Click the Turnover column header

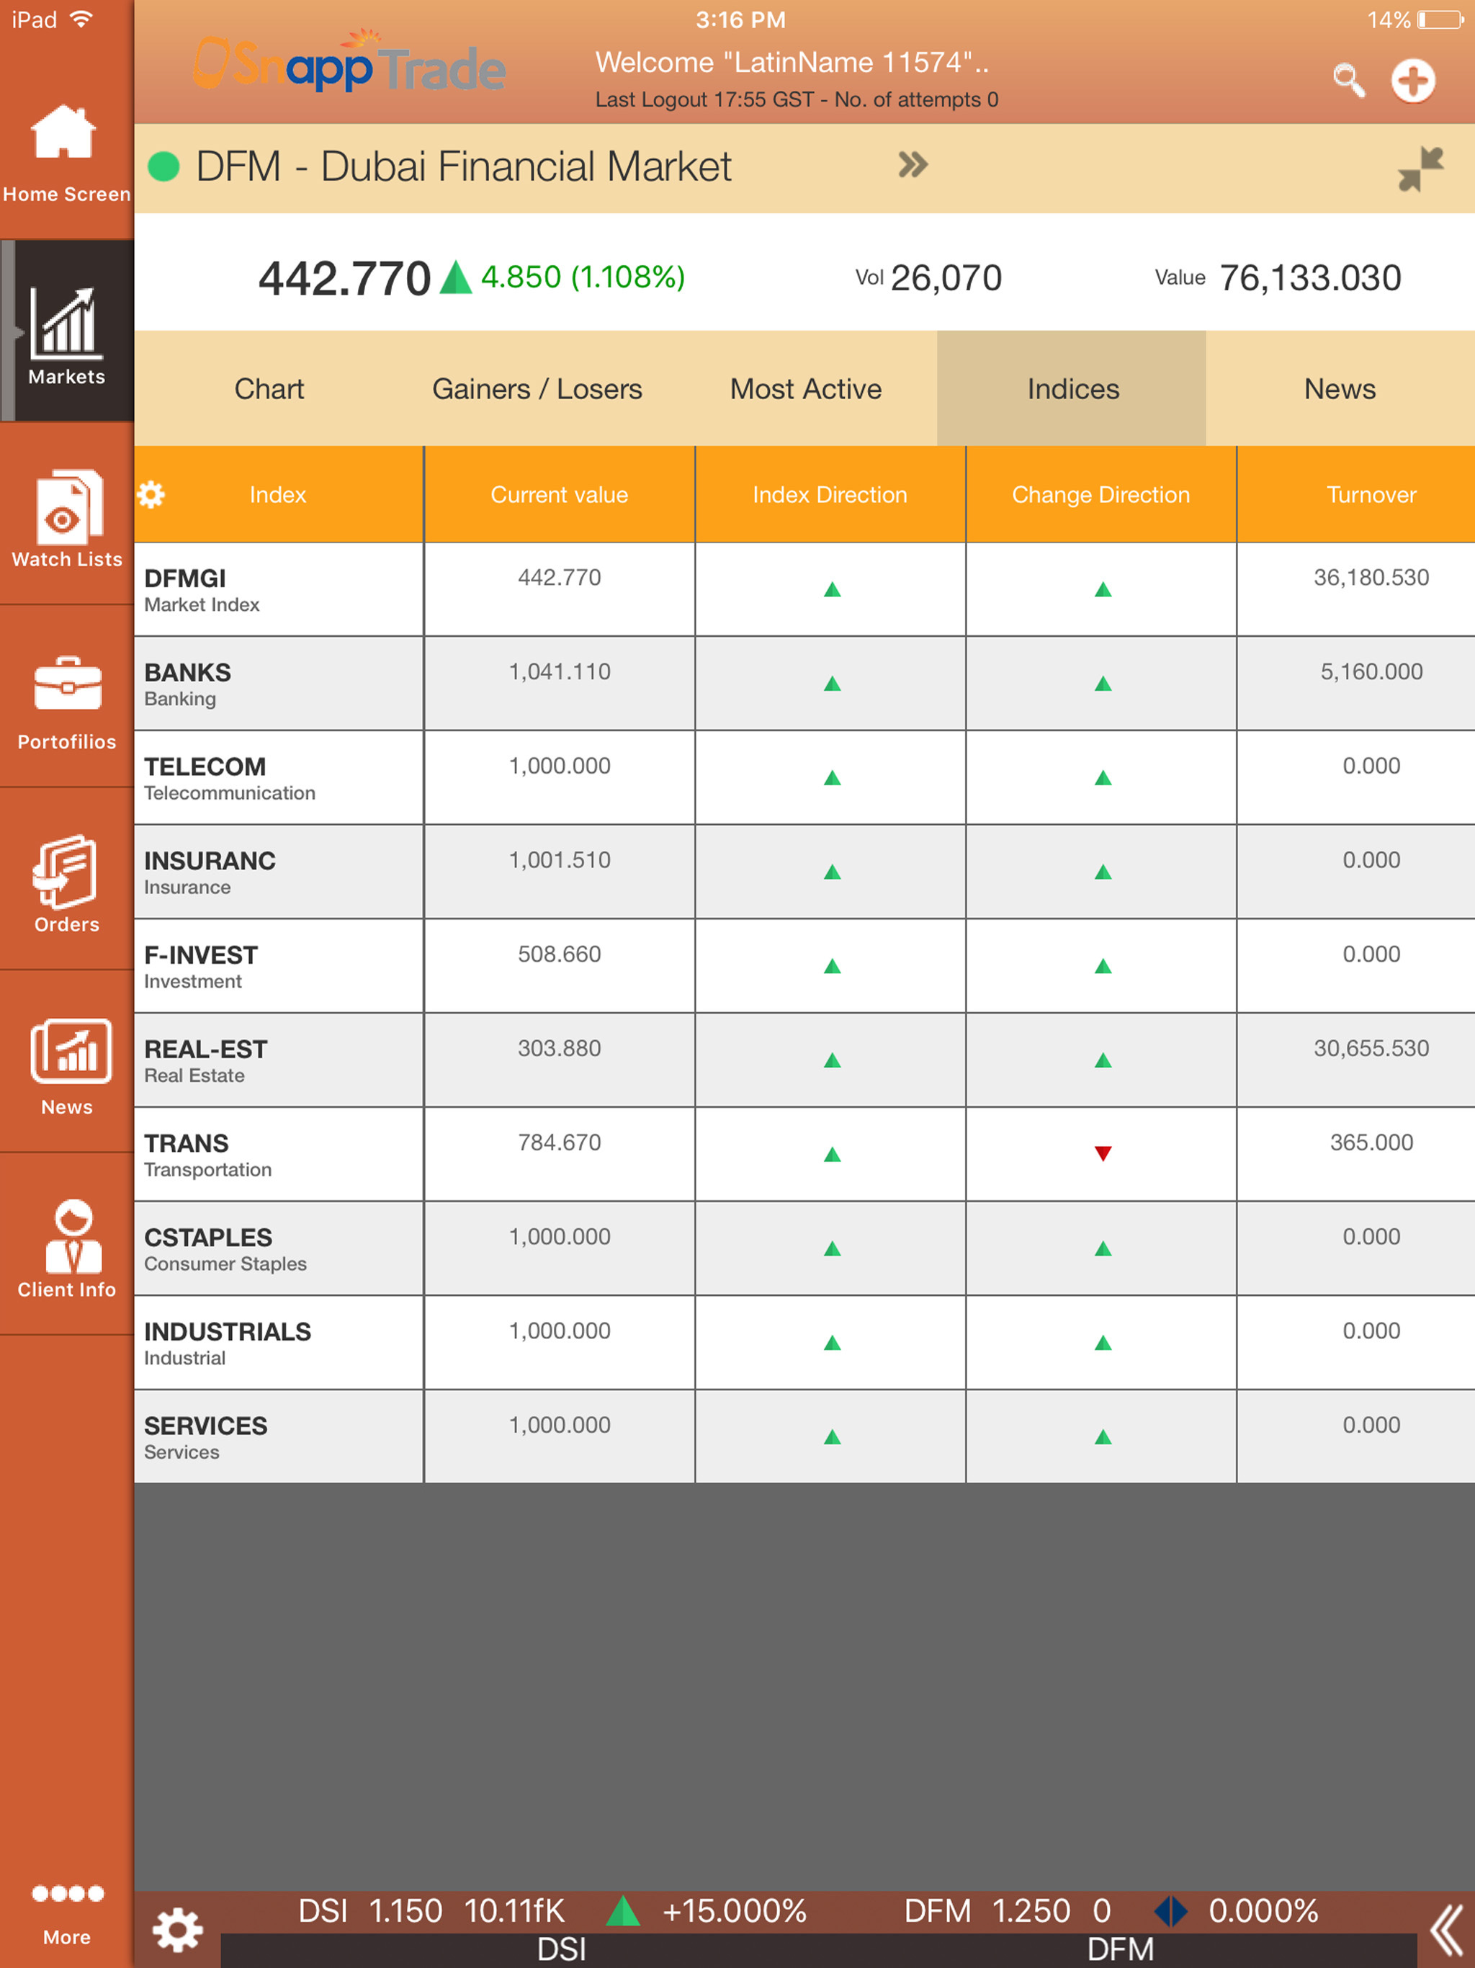coord(1370,495)
